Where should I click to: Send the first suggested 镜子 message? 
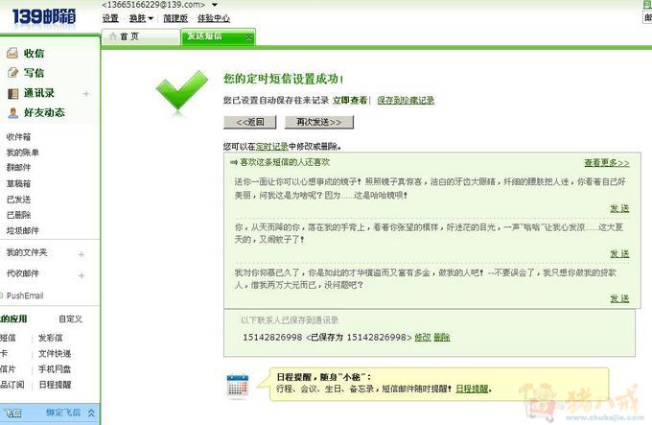[619, 208]
